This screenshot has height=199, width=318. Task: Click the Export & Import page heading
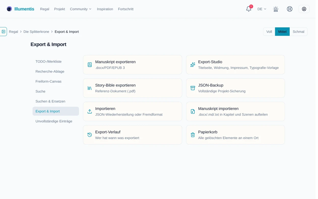(x=48, y=44)
